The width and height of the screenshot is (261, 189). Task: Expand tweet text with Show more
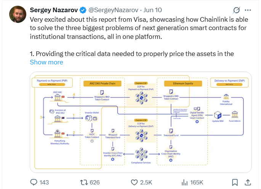click(46, 62)
